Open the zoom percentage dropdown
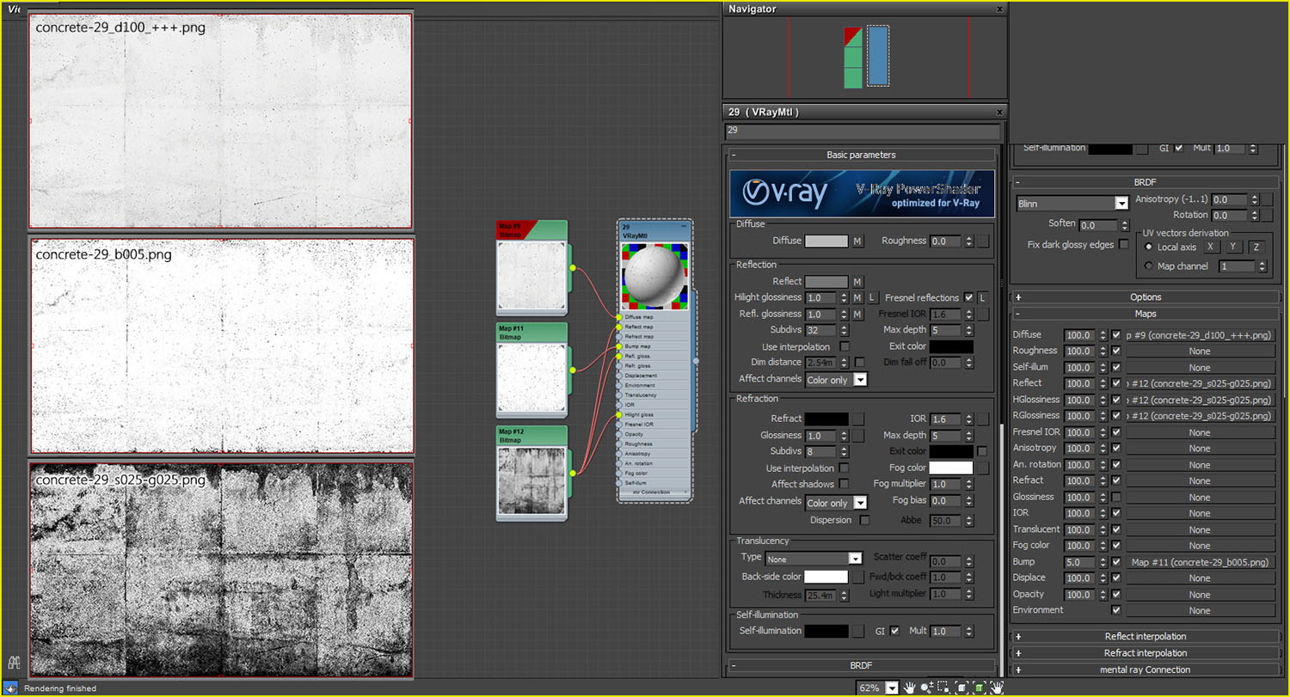1290x697 pixels. 891,688
